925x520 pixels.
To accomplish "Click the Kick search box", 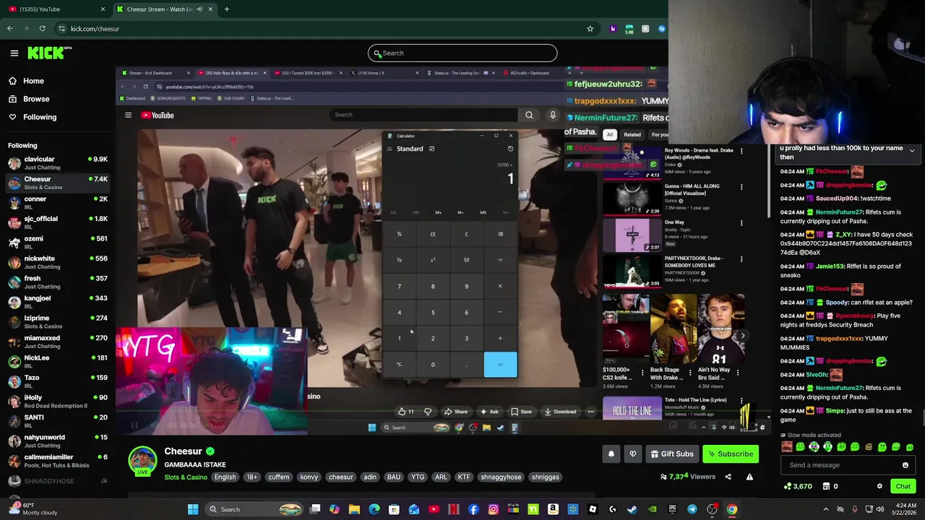I will coord(462,53).
